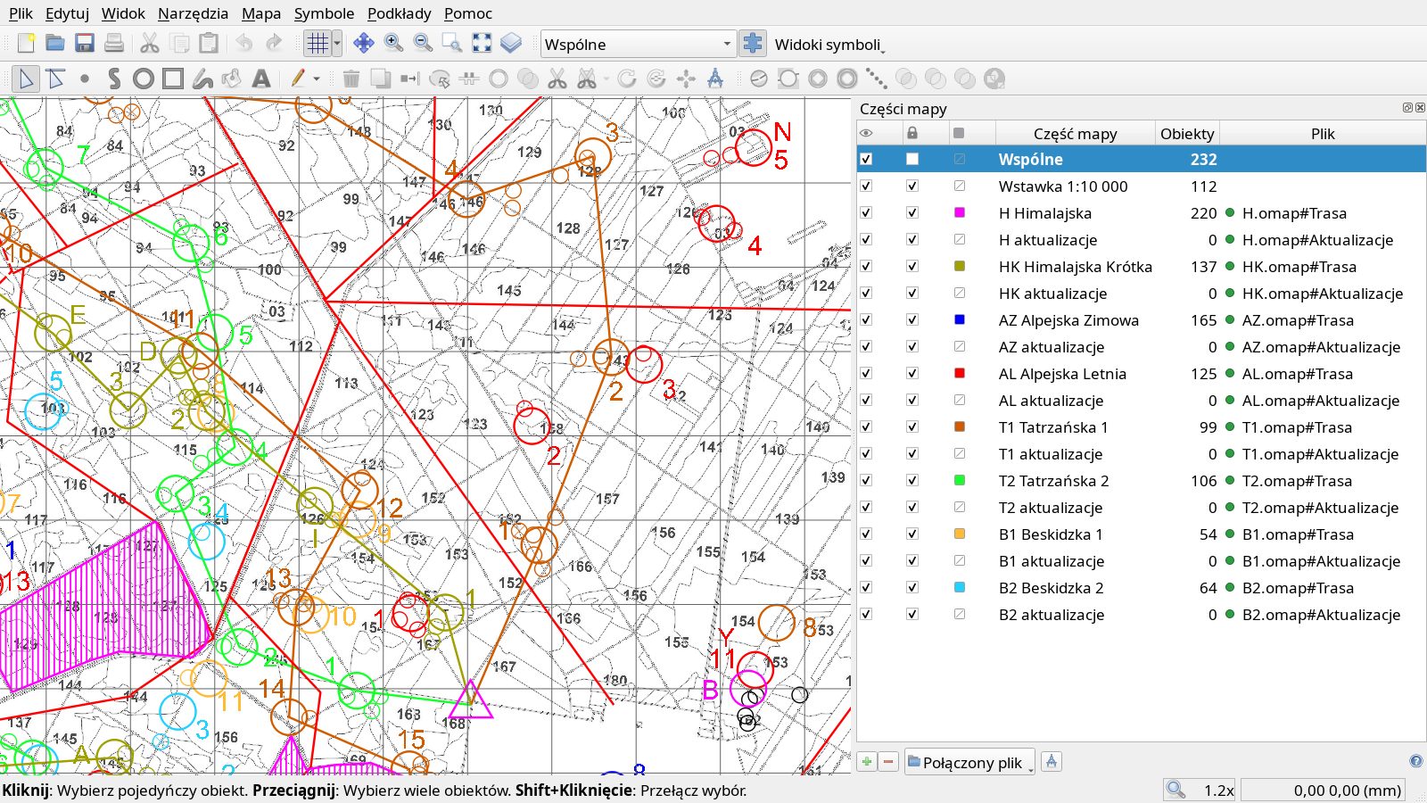The width and height of the screenshot is (1427, 803).
Task: Choose the draw circle tool
Action: [144, 79]
